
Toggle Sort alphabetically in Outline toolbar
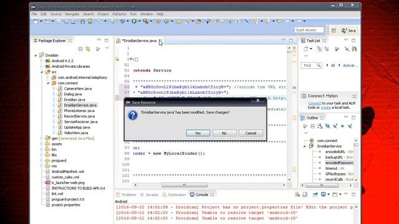pyautogui.click(x=320, y=126)
